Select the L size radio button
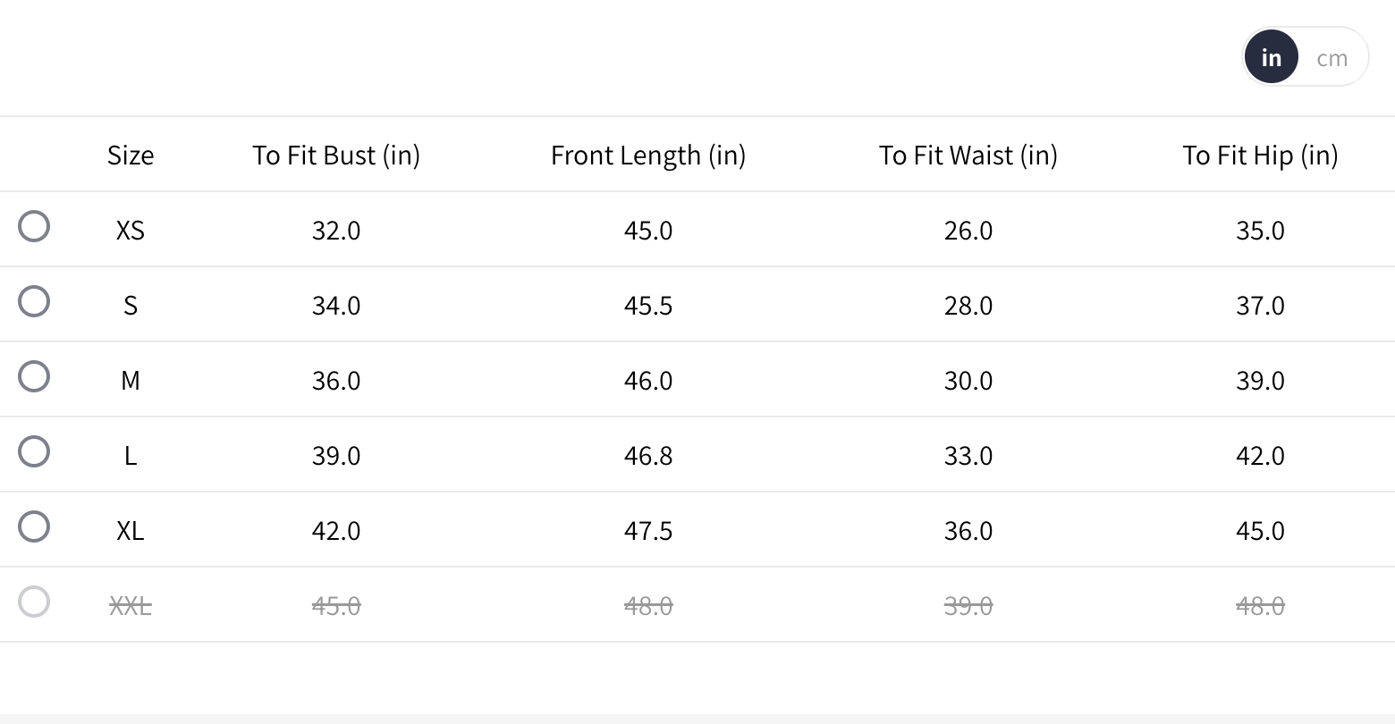 34,451
